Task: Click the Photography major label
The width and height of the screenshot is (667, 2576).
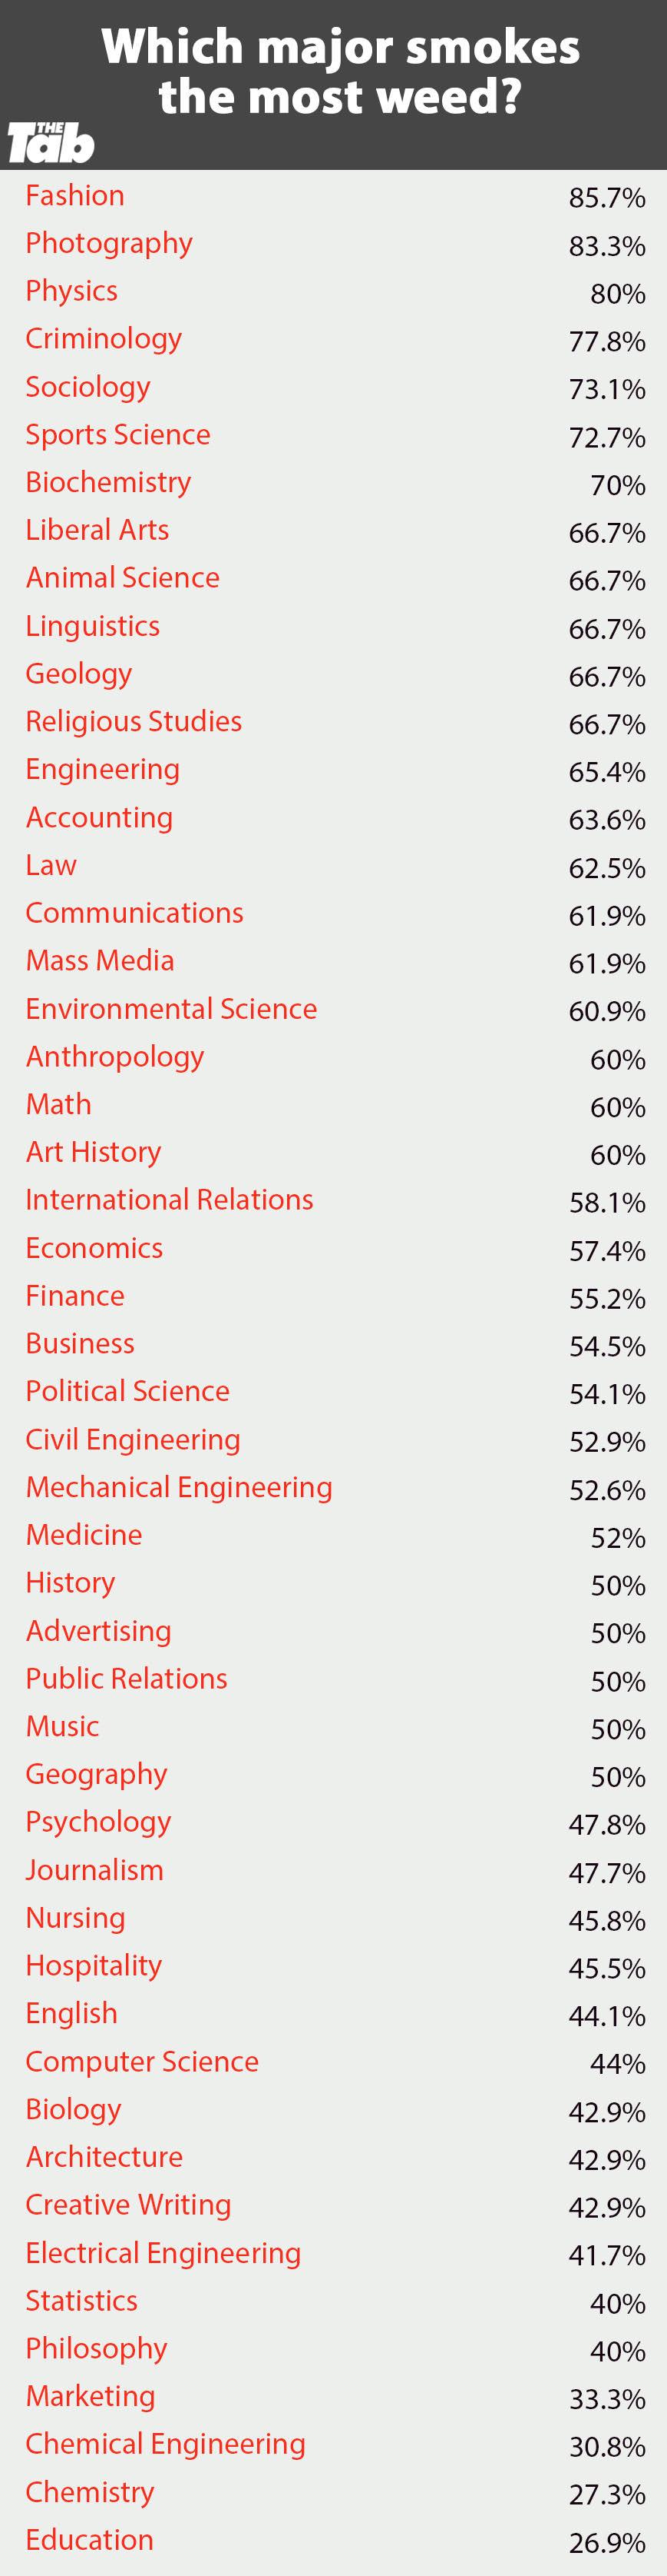Action: [109, 243]
